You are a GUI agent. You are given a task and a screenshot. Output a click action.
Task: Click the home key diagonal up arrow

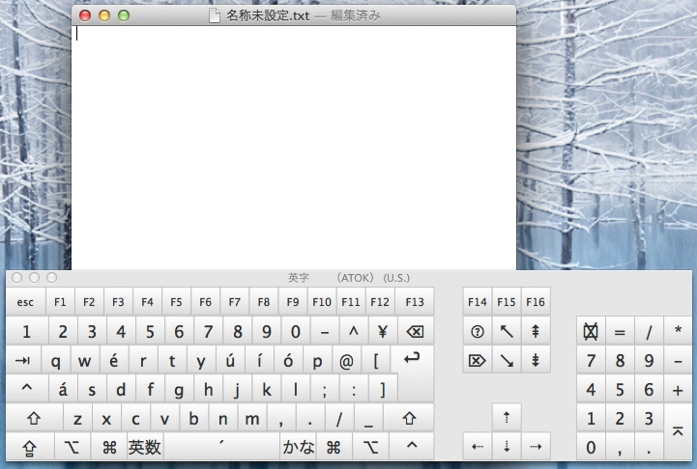[507, 331]
